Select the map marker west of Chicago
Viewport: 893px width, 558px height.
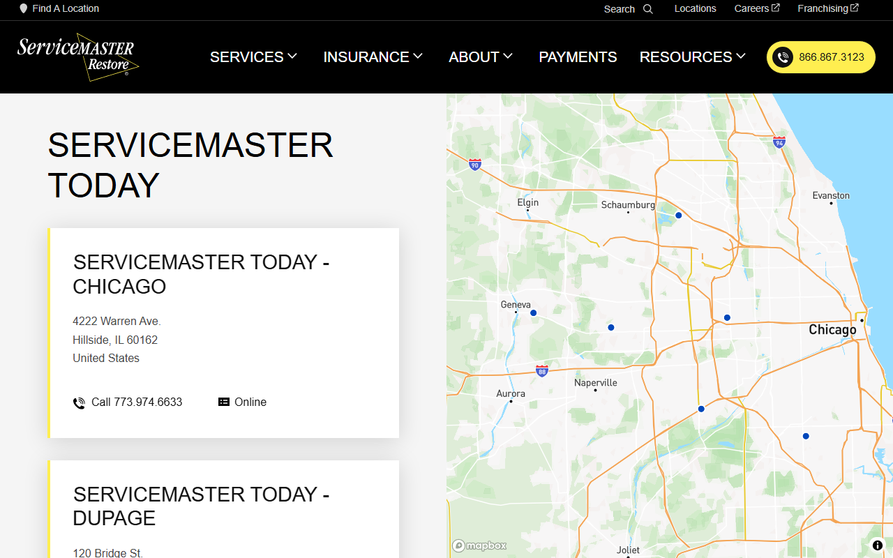click(x=727, y=317)
